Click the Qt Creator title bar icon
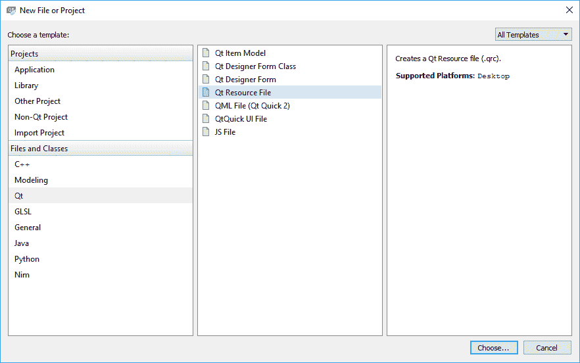Screen dimensions: 580x363 pos(11,11)
